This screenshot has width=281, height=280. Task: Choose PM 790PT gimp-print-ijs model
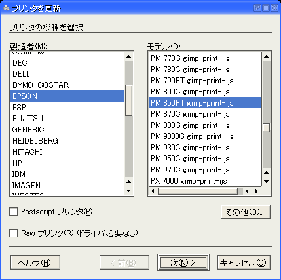205,81
